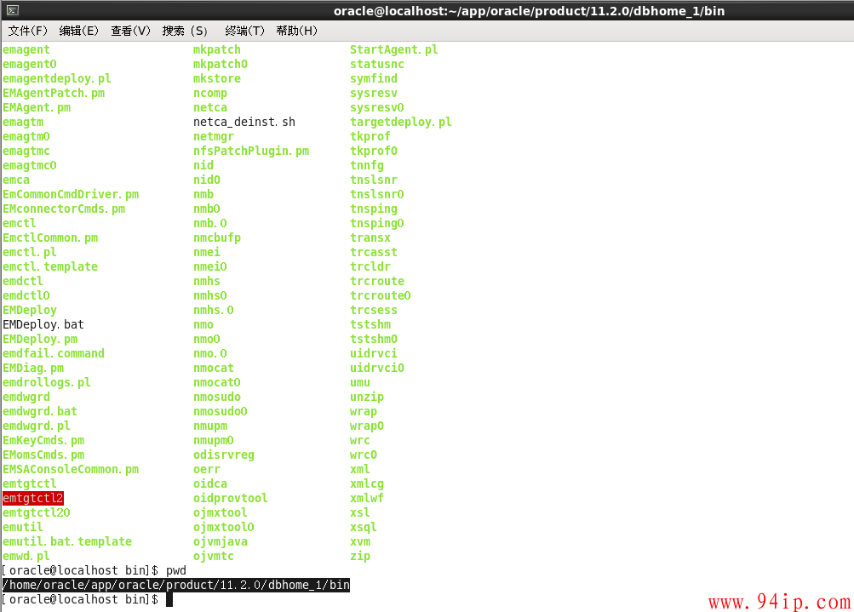Screen dimensions: 854x612
Task: Click the EMconnectorCmds.pm entry
Action: [x=64, y=209]
